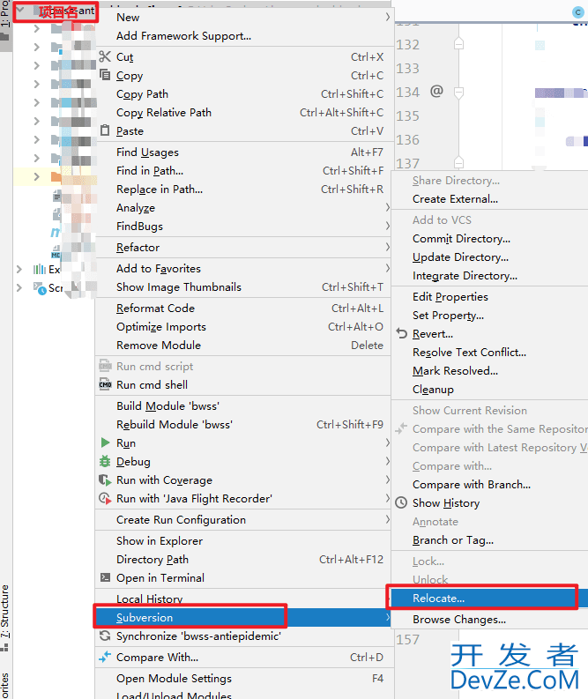588x699 pixels.
Task: Expand the Analyze submenu arrow
Action: click(387, 208)
